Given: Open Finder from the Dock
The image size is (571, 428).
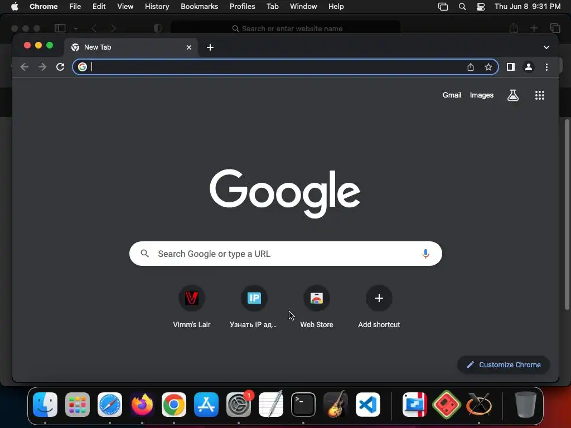Looking at the screenshot, I should pos(45,405).
